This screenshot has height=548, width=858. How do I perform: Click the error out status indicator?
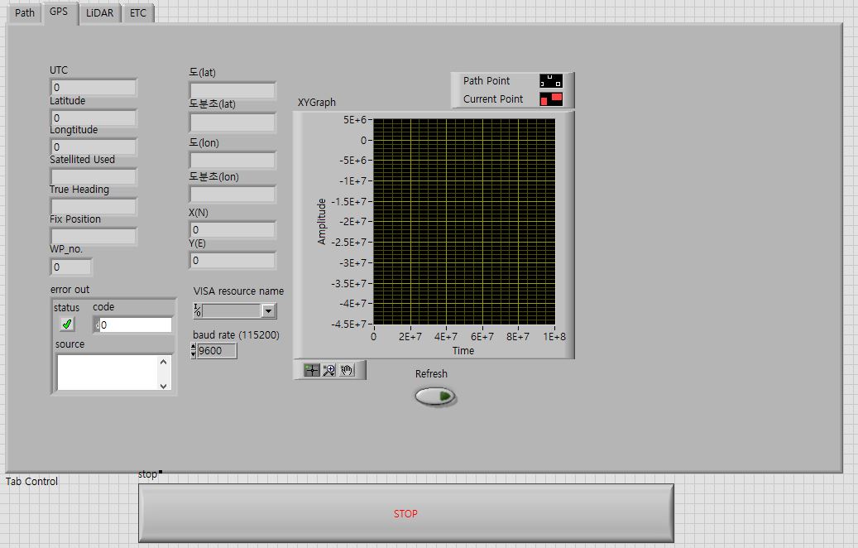click(67, 324)
